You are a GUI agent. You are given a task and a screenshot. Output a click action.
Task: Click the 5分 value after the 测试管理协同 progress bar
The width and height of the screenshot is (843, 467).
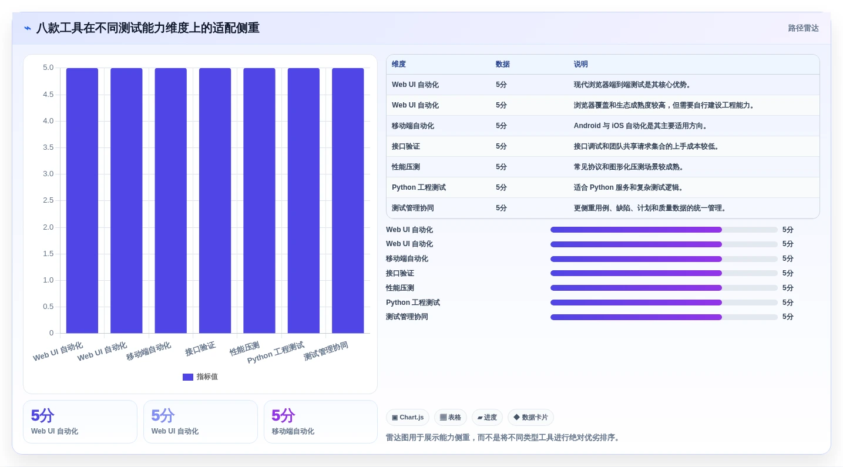tap(788, 317)
